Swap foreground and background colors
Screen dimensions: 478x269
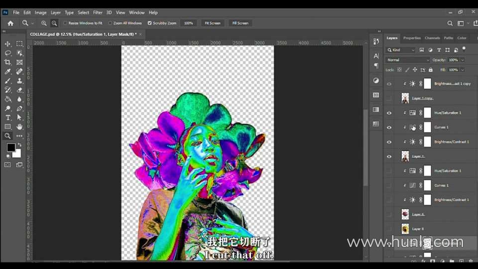click(x=20, y=145)
